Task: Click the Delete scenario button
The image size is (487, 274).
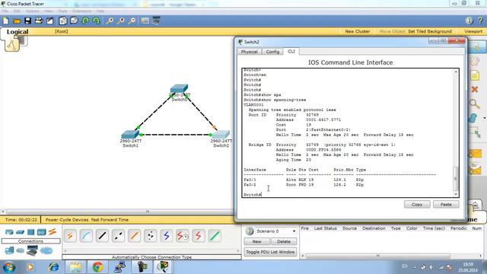Action: pyautogui.click(x=284, y=241)
